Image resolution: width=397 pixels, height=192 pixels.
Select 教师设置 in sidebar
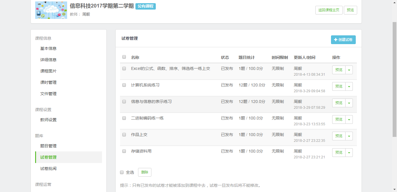[x=48, y=120]
